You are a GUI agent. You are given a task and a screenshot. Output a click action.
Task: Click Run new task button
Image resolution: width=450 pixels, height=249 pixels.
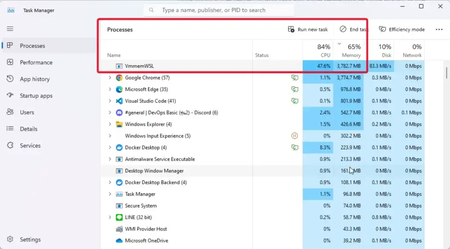(x=308, y=29)
